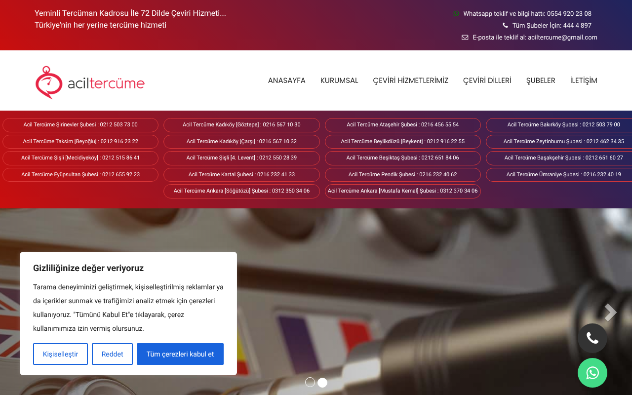Open Başakşehir Şubesi branch link
This screenshot has height=395, width=632.
pos(559,158)
